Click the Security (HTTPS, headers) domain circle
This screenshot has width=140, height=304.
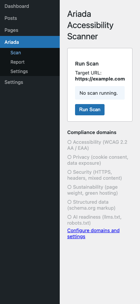tap(69, 172)
